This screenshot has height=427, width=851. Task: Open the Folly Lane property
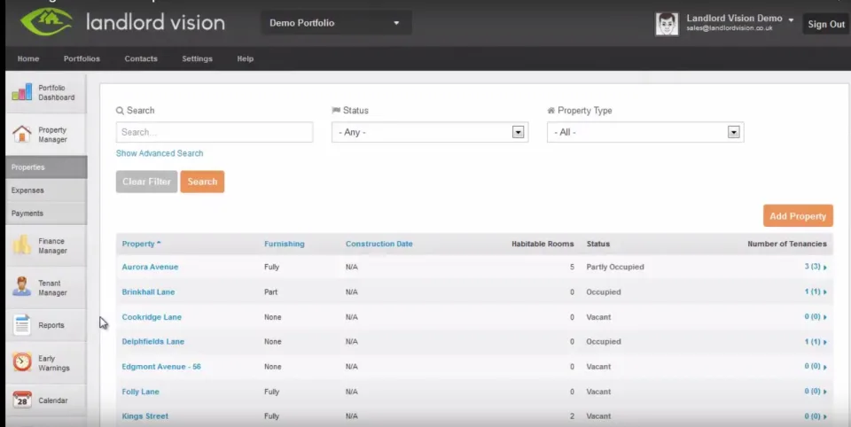point(141,392)
